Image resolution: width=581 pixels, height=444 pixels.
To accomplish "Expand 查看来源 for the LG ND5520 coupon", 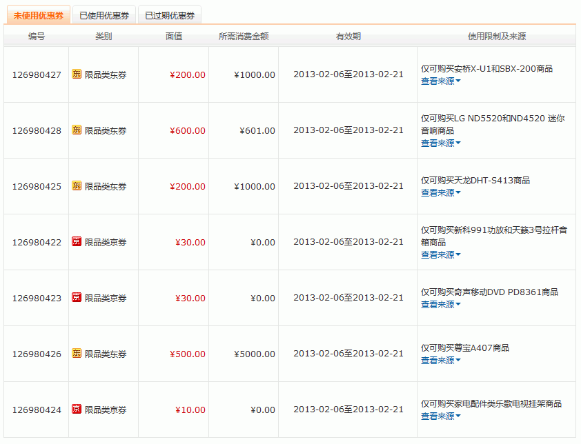I will (x=440, y=143).
